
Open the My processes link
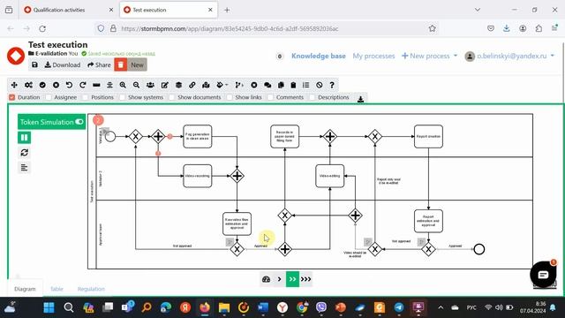click(x=373, y=56)
